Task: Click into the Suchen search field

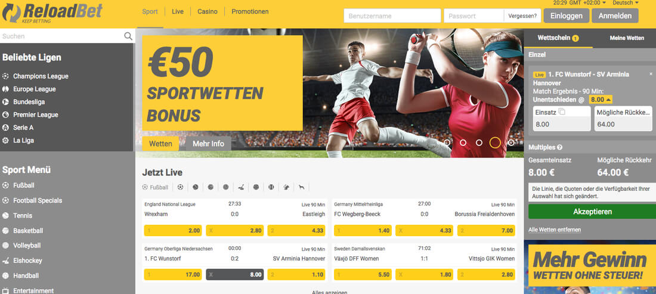Action: [62, 36]
